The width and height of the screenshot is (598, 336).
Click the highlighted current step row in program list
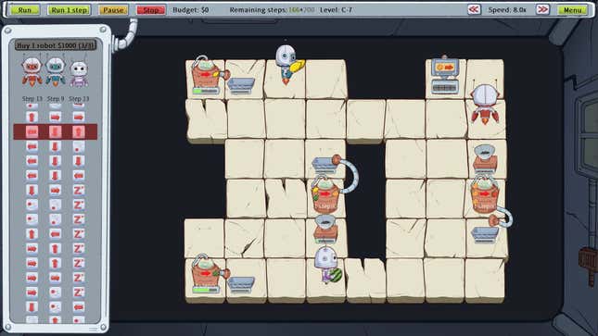click(56, 131)
